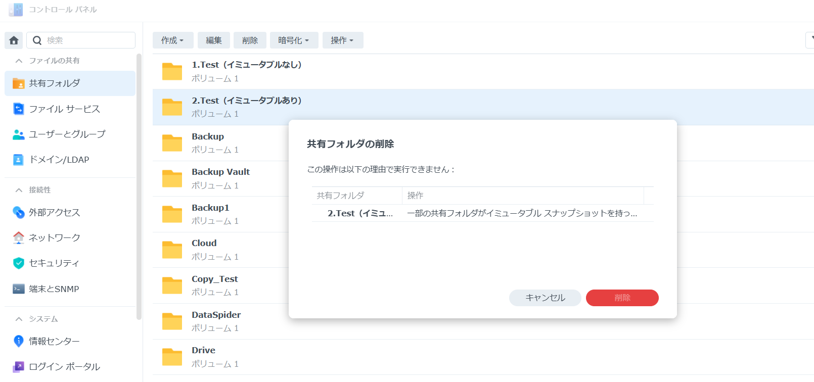
Task: Open the 作成 dropdown menu
Action: tap(172, 40)
